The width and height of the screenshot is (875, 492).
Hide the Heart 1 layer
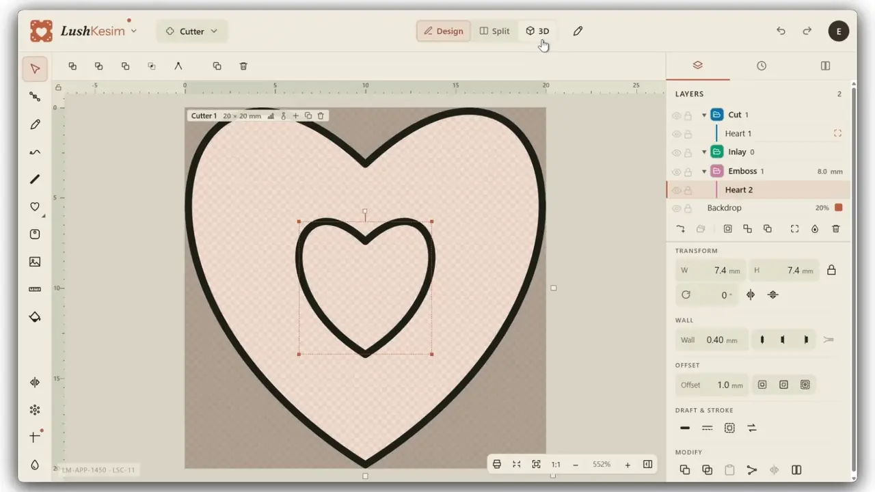tap(676, 134)
